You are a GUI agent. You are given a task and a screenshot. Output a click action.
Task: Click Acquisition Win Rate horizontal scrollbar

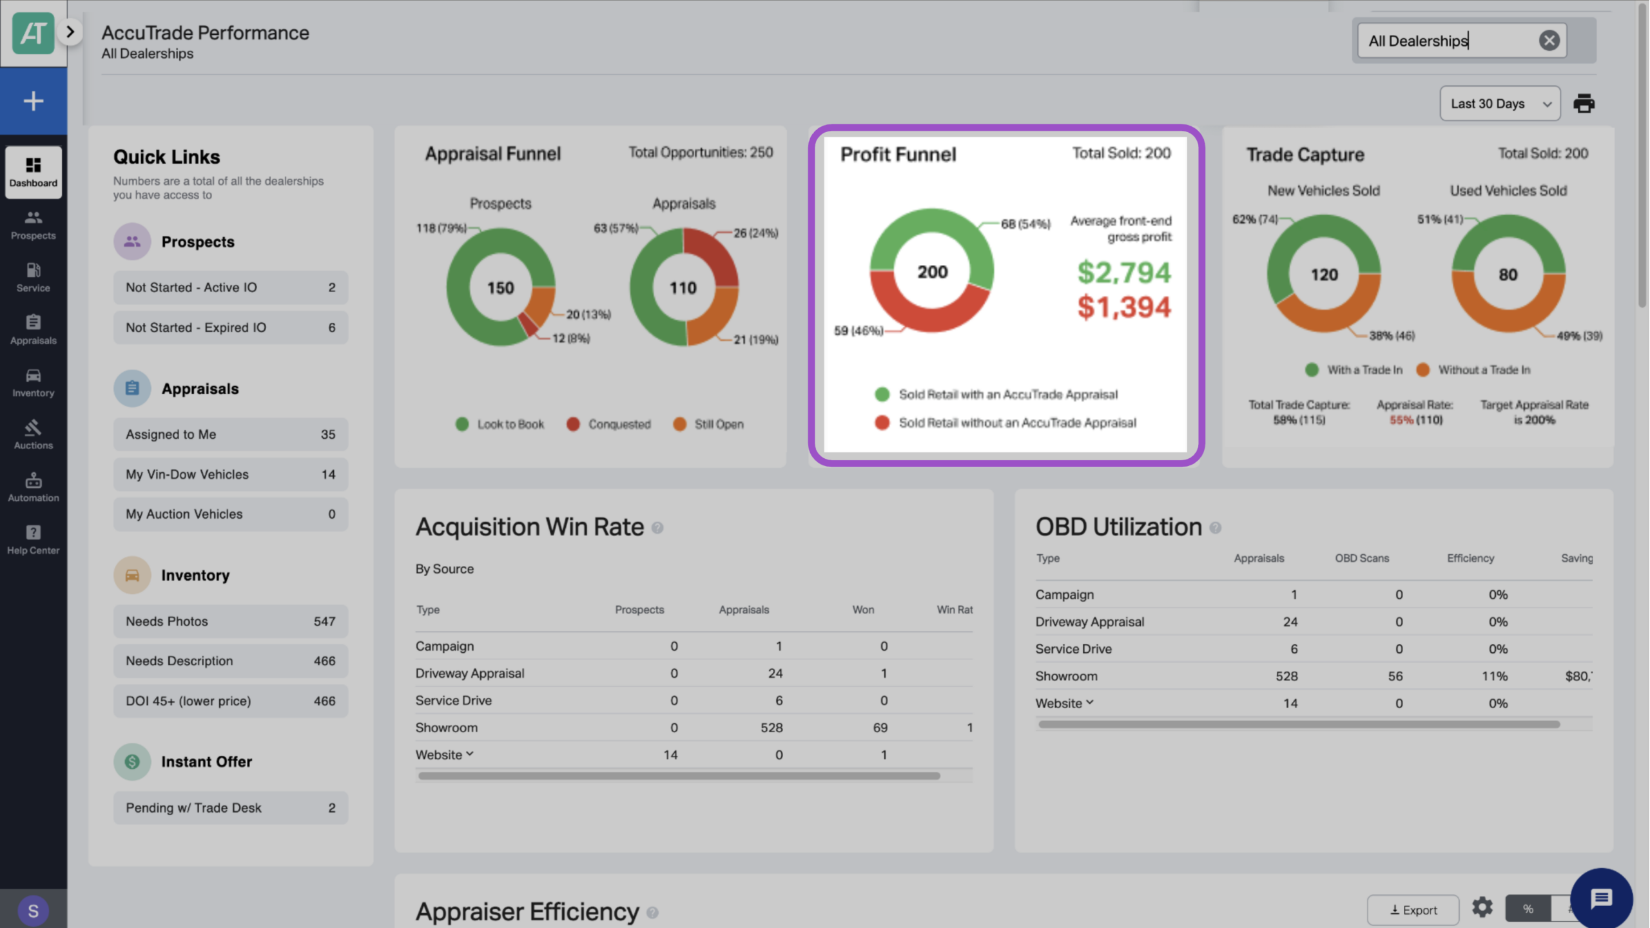[679, 776]
